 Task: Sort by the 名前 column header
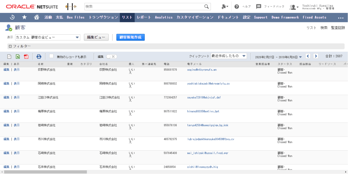41,64
